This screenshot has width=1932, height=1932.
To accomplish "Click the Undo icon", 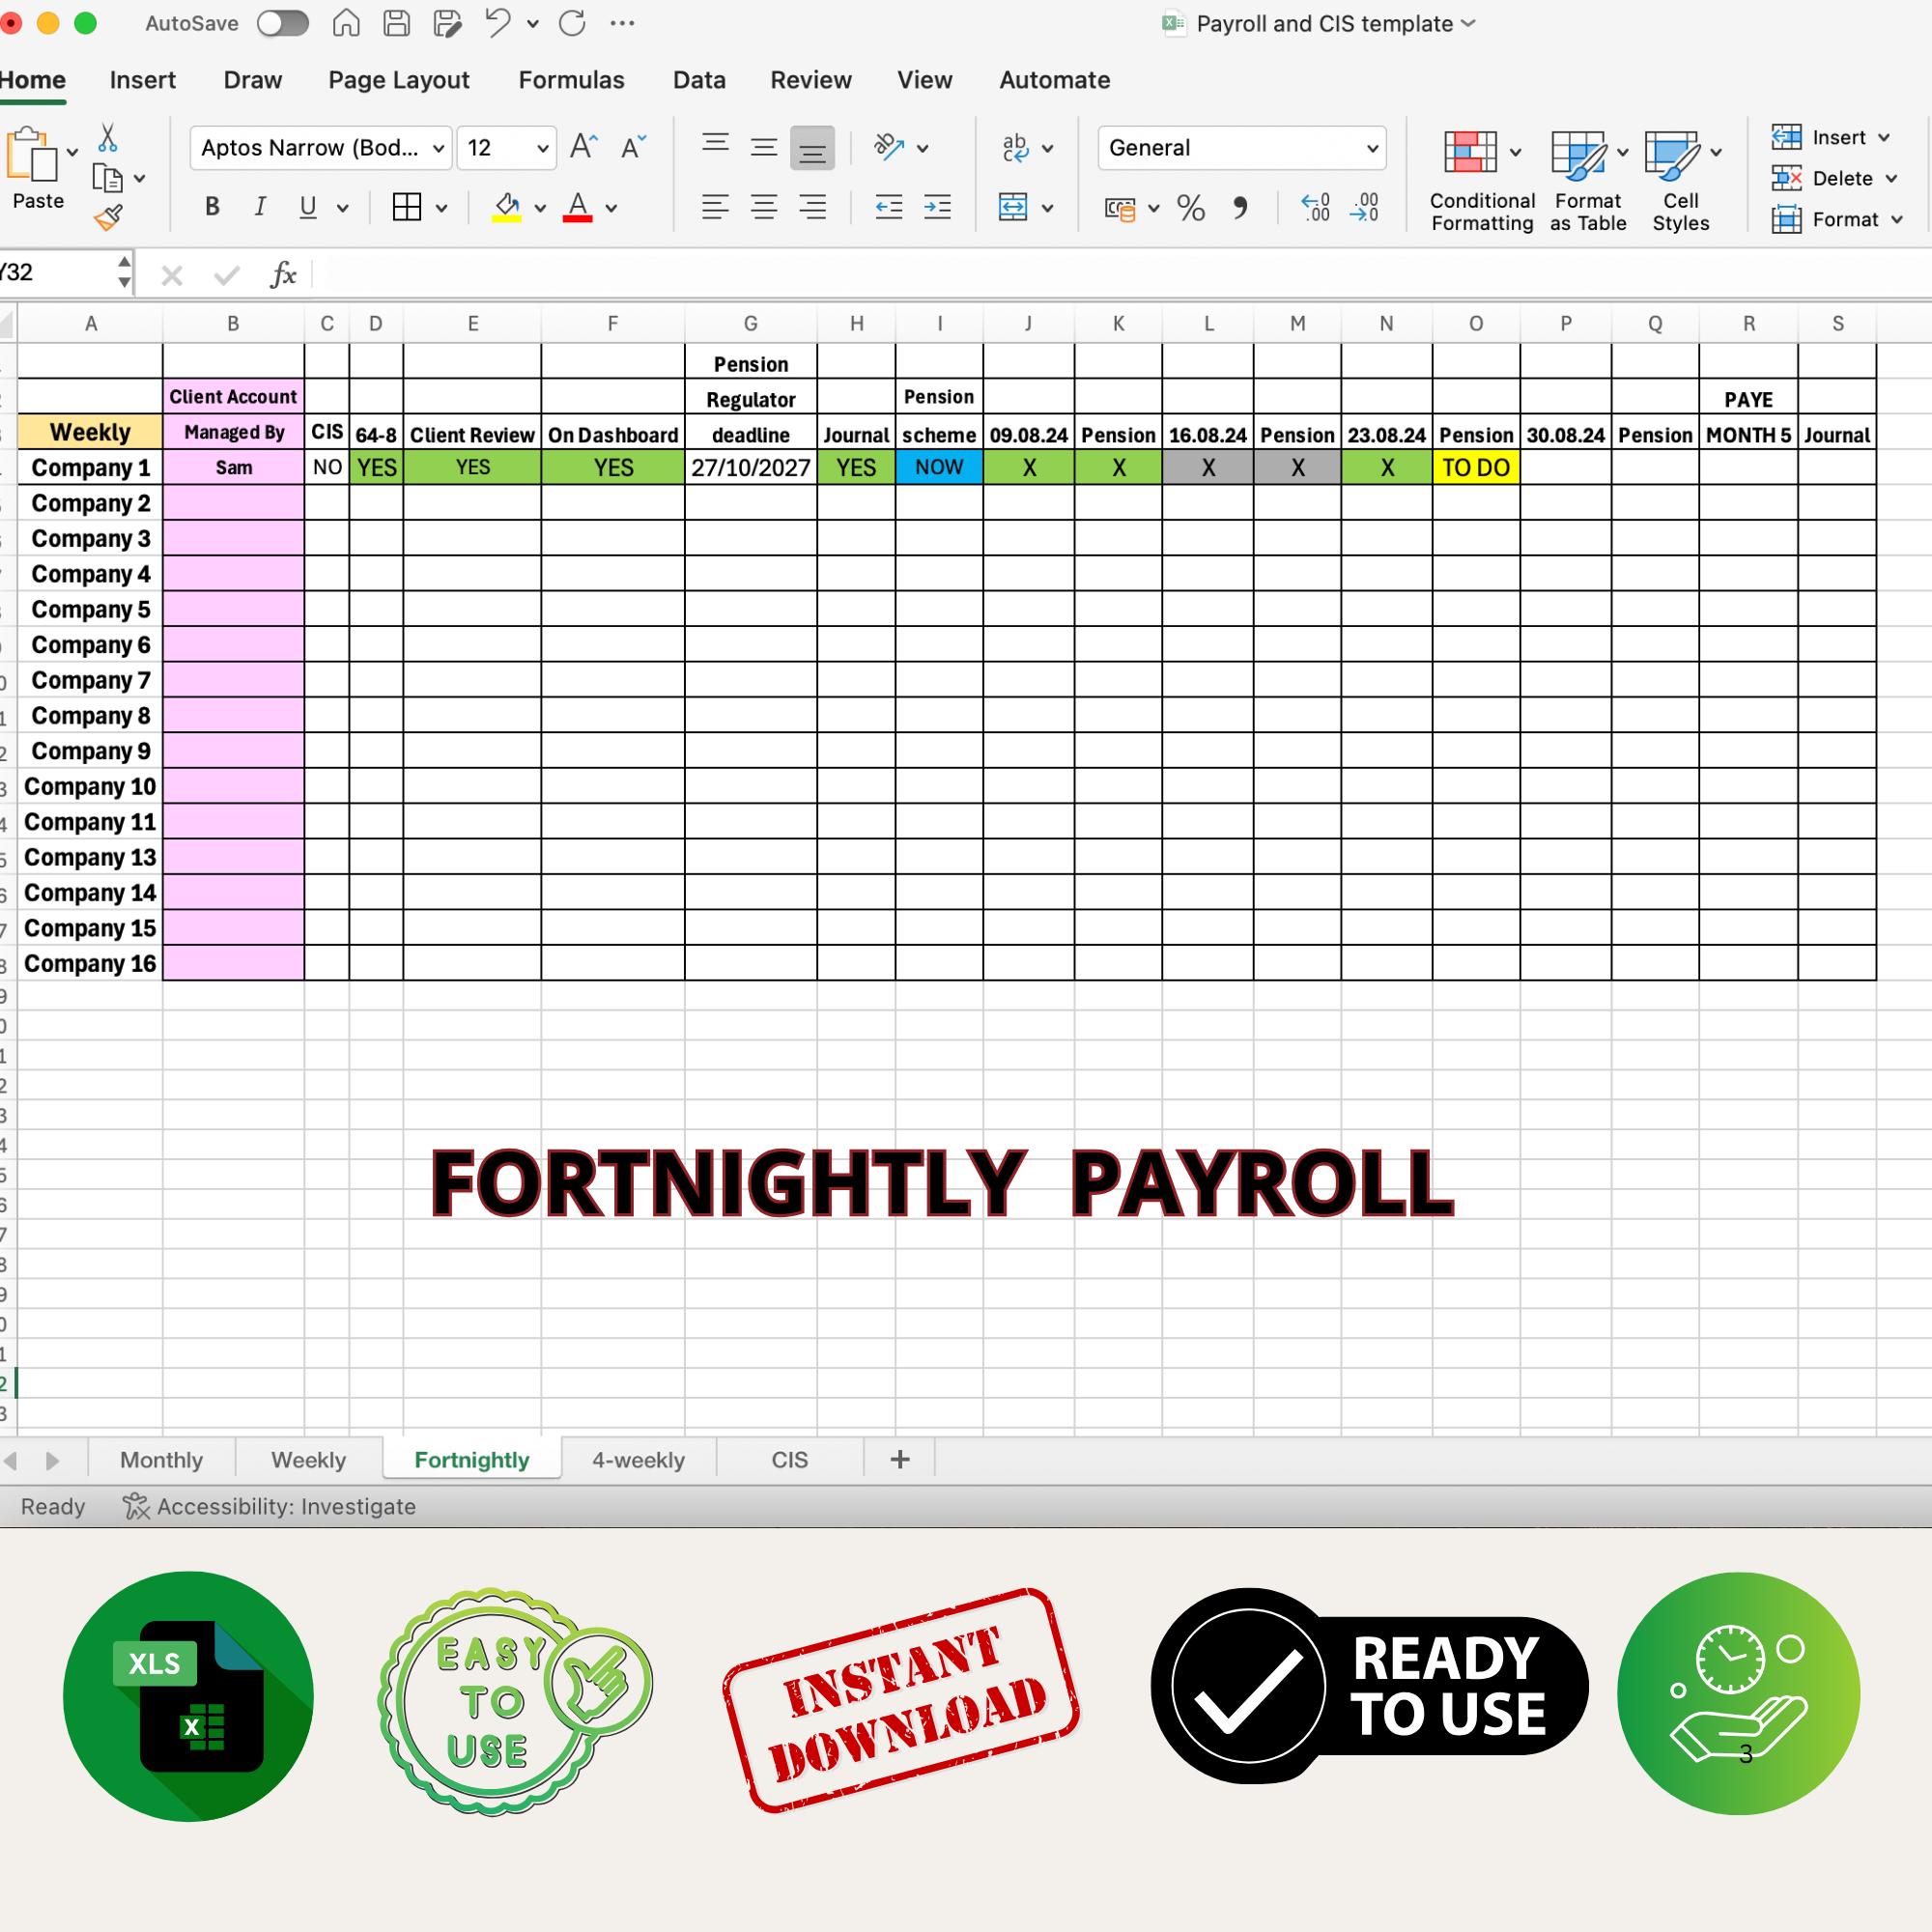I will [497, 22].
